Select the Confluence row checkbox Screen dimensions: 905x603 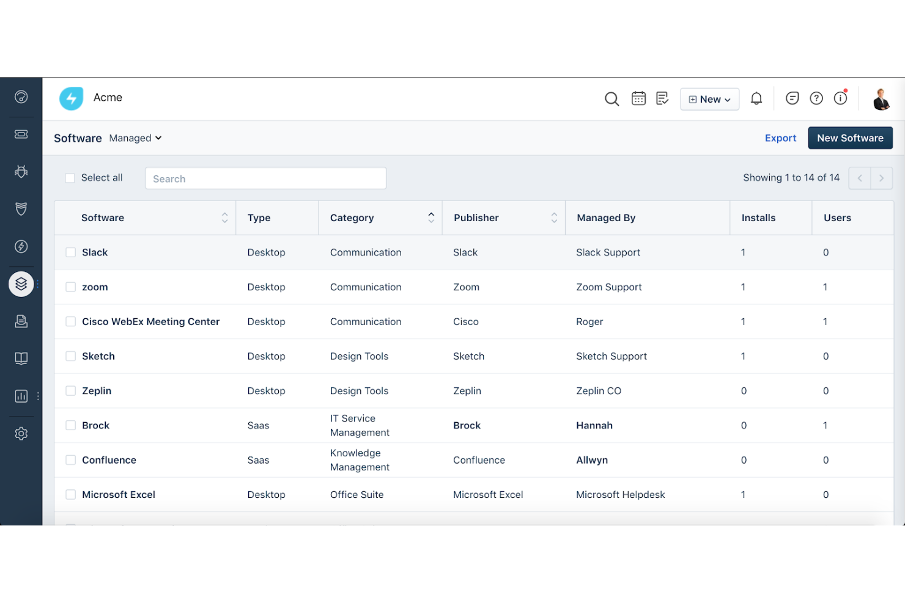pos(70,460)
